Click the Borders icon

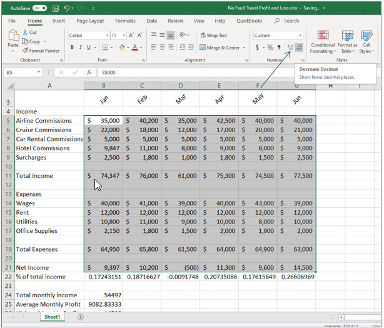105,48
